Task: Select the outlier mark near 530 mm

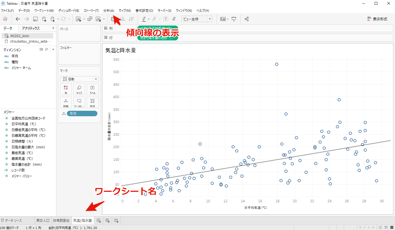Action: click(277, 64)
